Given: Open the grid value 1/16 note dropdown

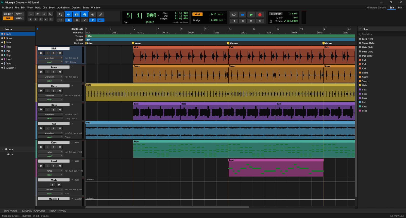Looking at the screenshot, I should (x=218, y=14).
